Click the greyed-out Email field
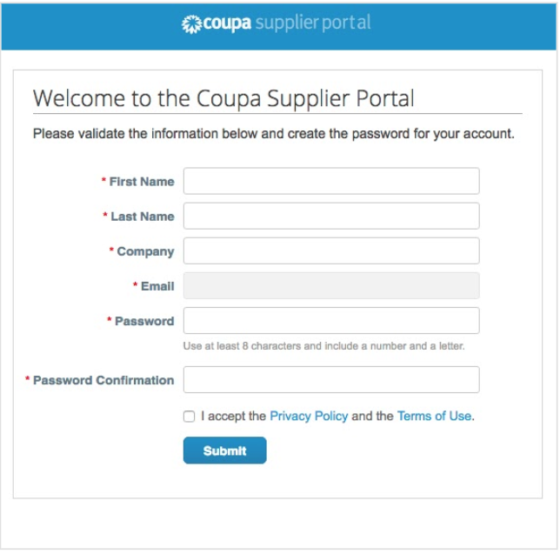Screen dimensions: 560x554 [331, 285]
